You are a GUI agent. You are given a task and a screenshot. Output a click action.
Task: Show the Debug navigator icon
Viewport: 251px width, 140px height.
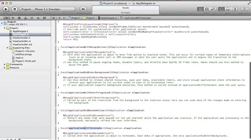coord(32,18)
